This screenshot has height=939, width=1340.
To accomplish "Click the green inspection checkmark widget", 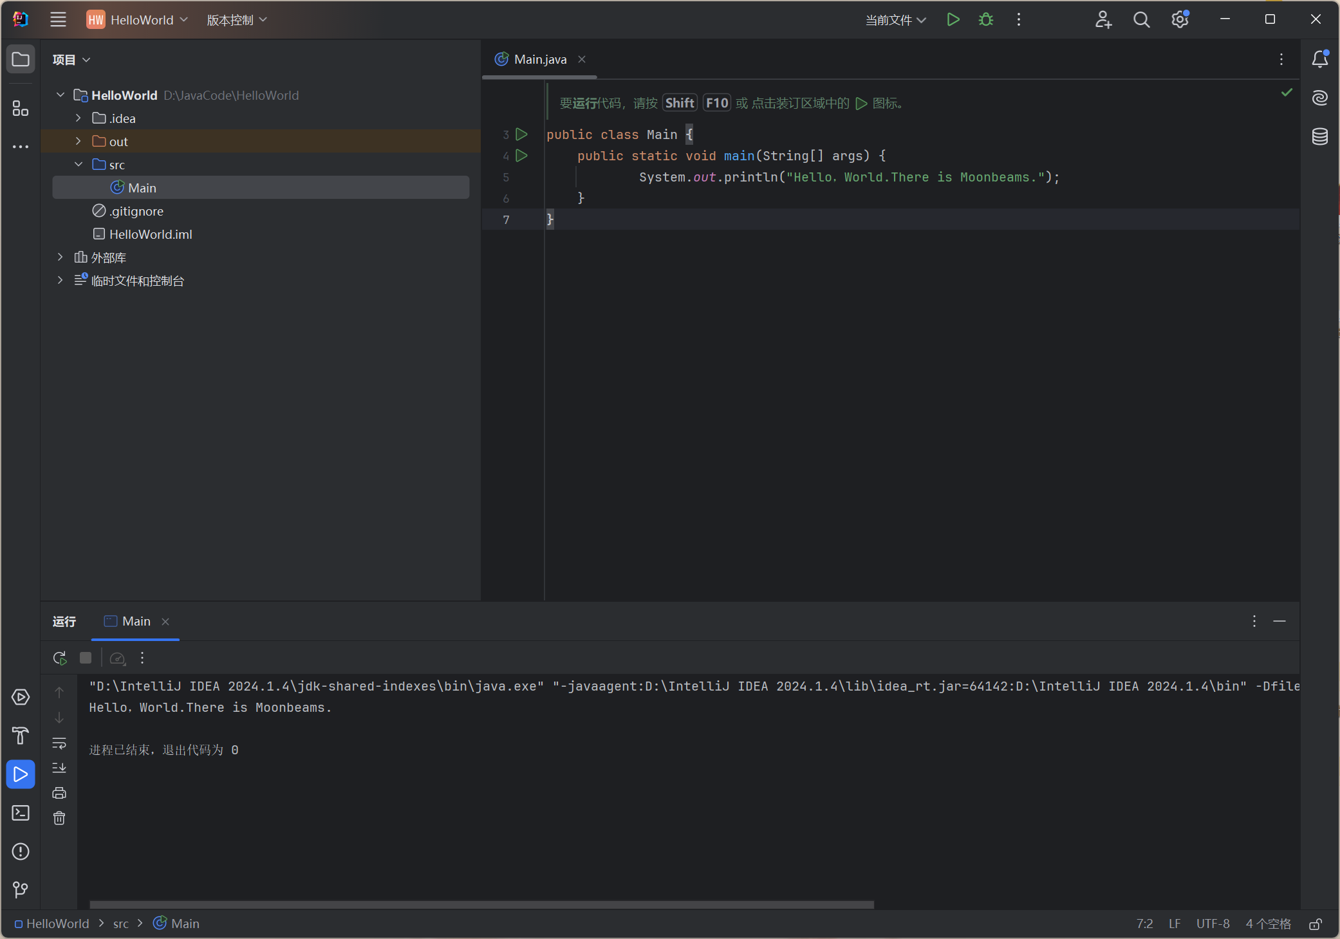I will click(1287, 93).
